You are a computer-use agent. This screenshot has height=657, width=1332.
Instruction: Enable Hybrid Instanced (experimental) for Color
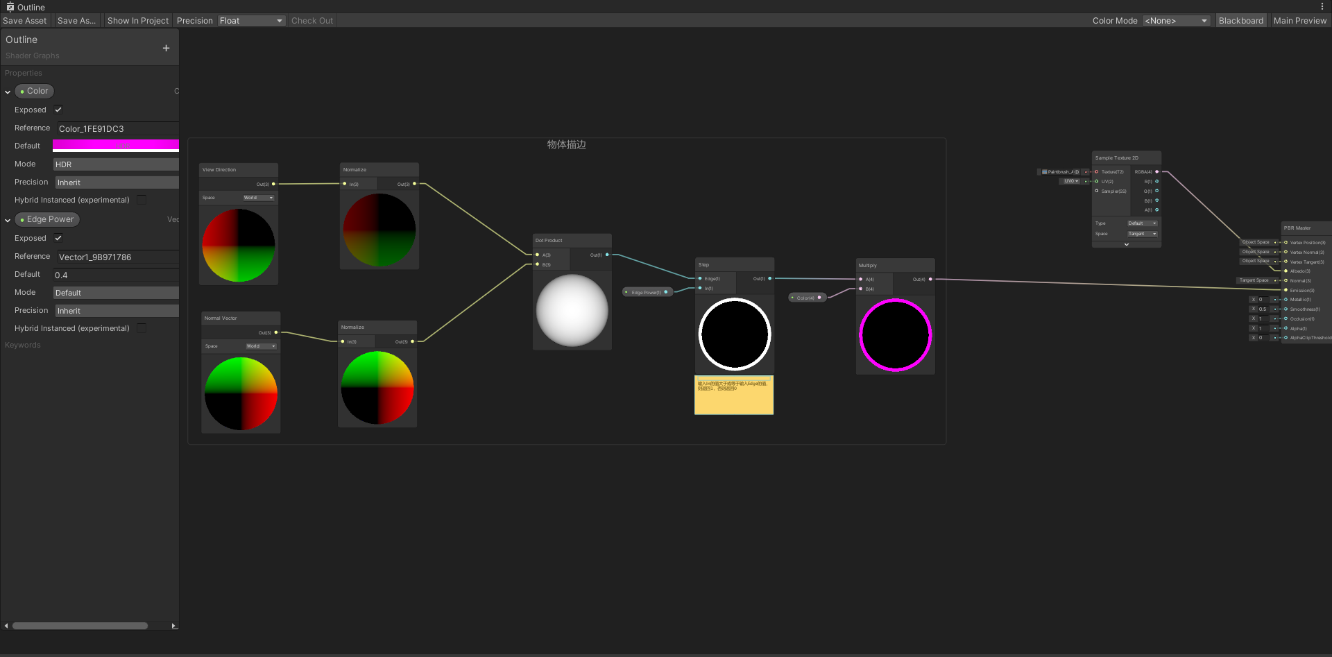pyautogui.click(x=141, y=199)
